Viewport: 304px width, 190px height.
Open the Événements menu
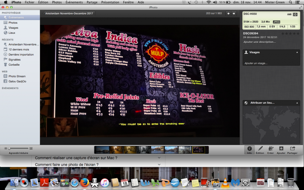tap(74, 2)
